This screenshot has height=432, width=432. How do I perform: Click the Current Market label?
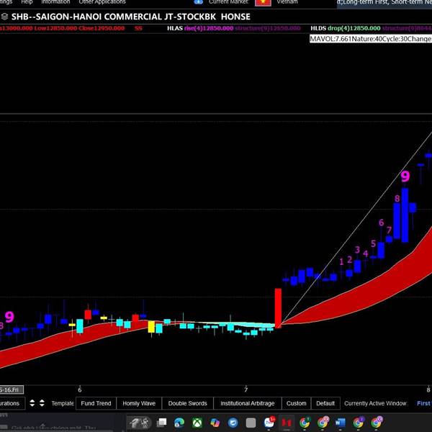point(228,2)
